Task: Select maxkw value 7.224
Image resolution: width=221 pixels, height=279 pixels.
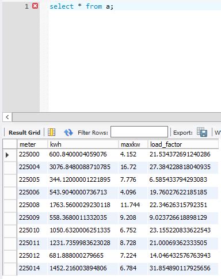Action: (x=133, y=255)
